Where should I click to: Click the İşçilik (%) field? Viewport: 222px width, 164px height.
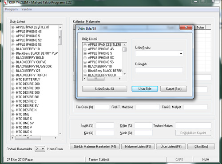click(105, 125)
